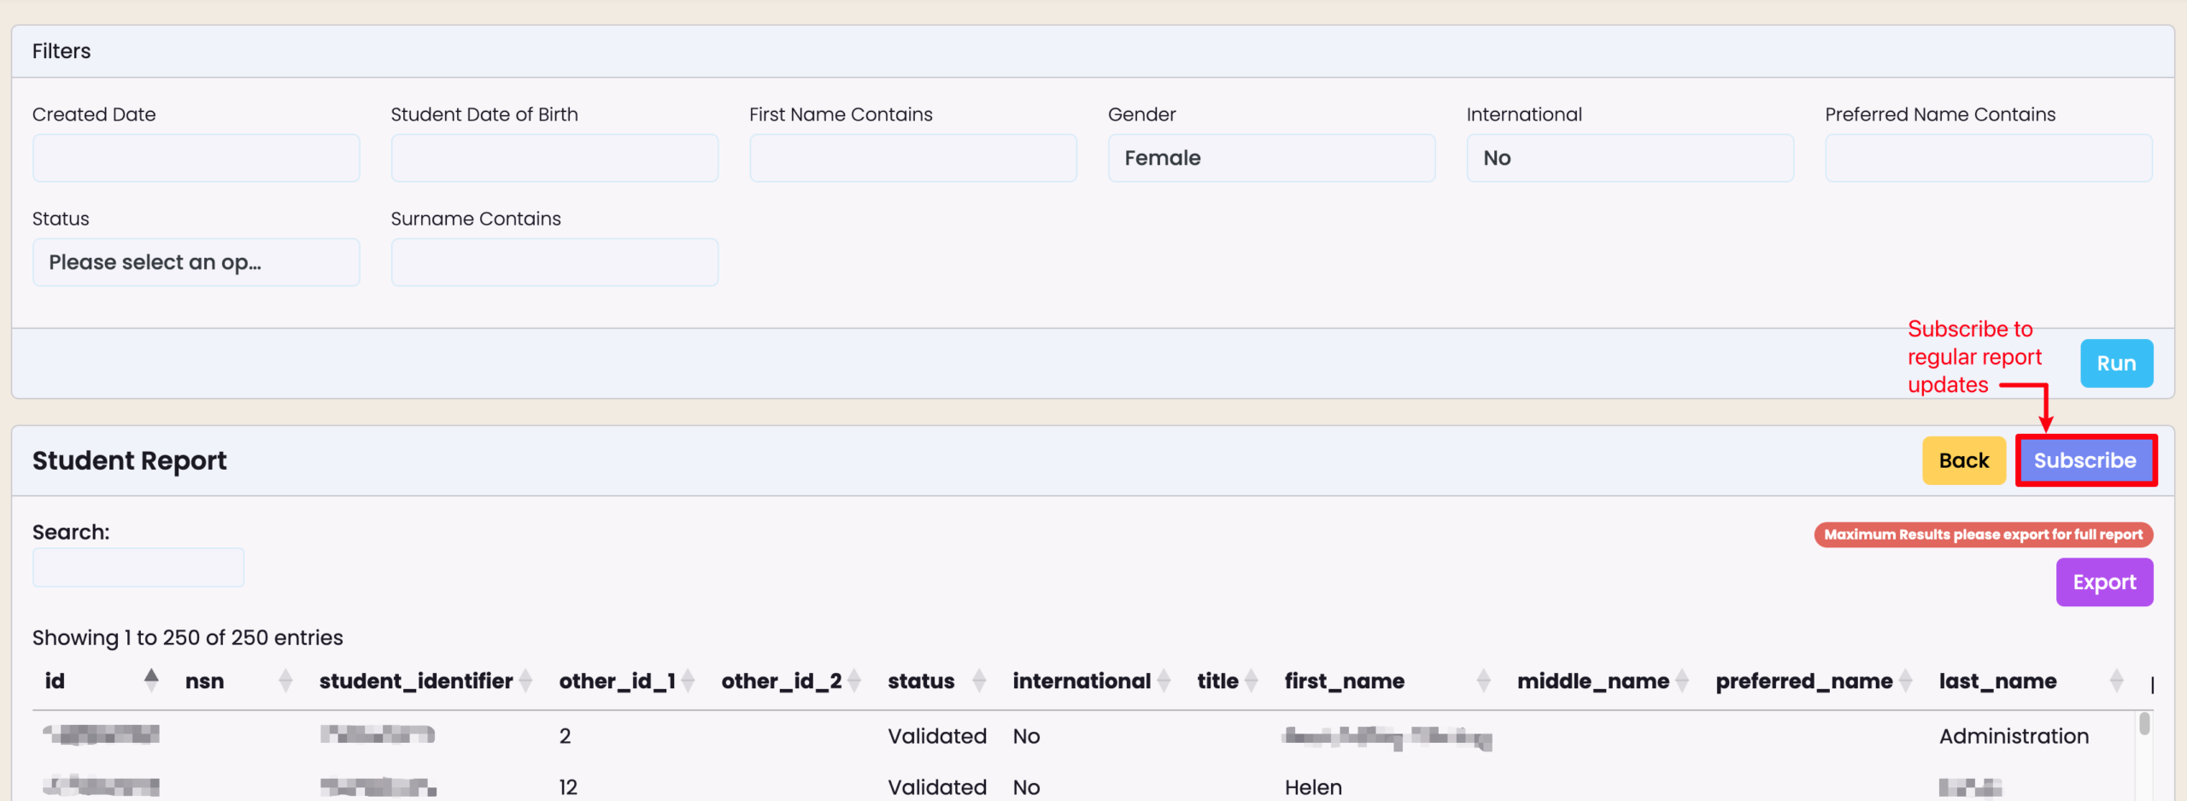Sort by first_name column

(x=1483, y=681)
